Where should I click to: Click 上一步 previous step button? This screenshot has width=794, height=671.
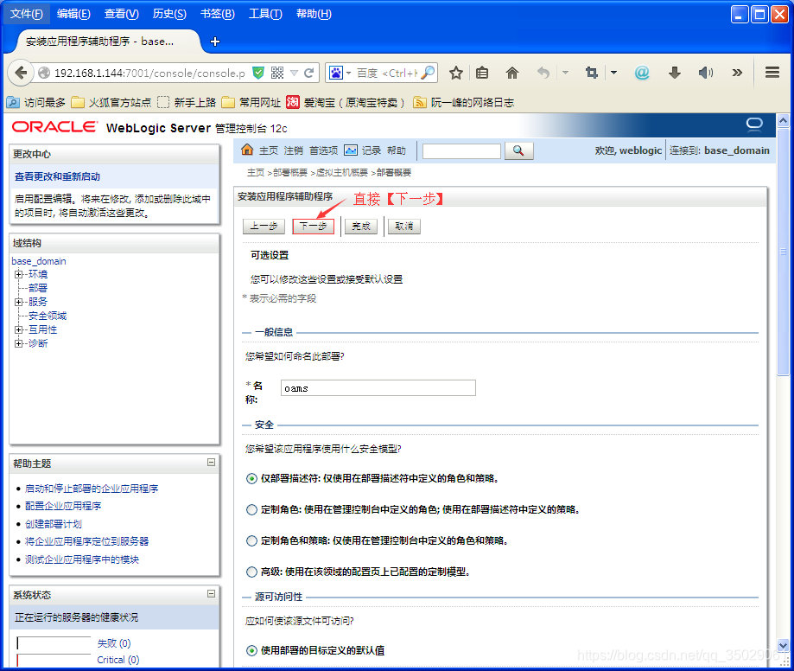[x=264, y=226]
